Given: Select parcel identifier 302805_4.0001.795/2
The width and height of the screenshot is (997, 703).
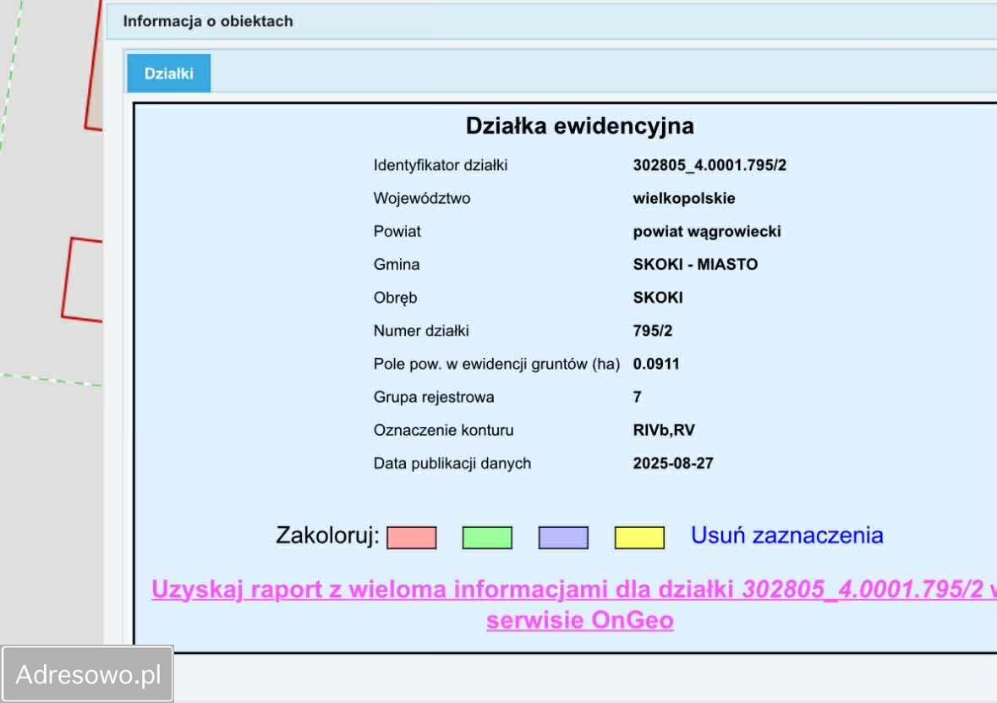Looking at the screenshot, I should (x=710, y=165).
